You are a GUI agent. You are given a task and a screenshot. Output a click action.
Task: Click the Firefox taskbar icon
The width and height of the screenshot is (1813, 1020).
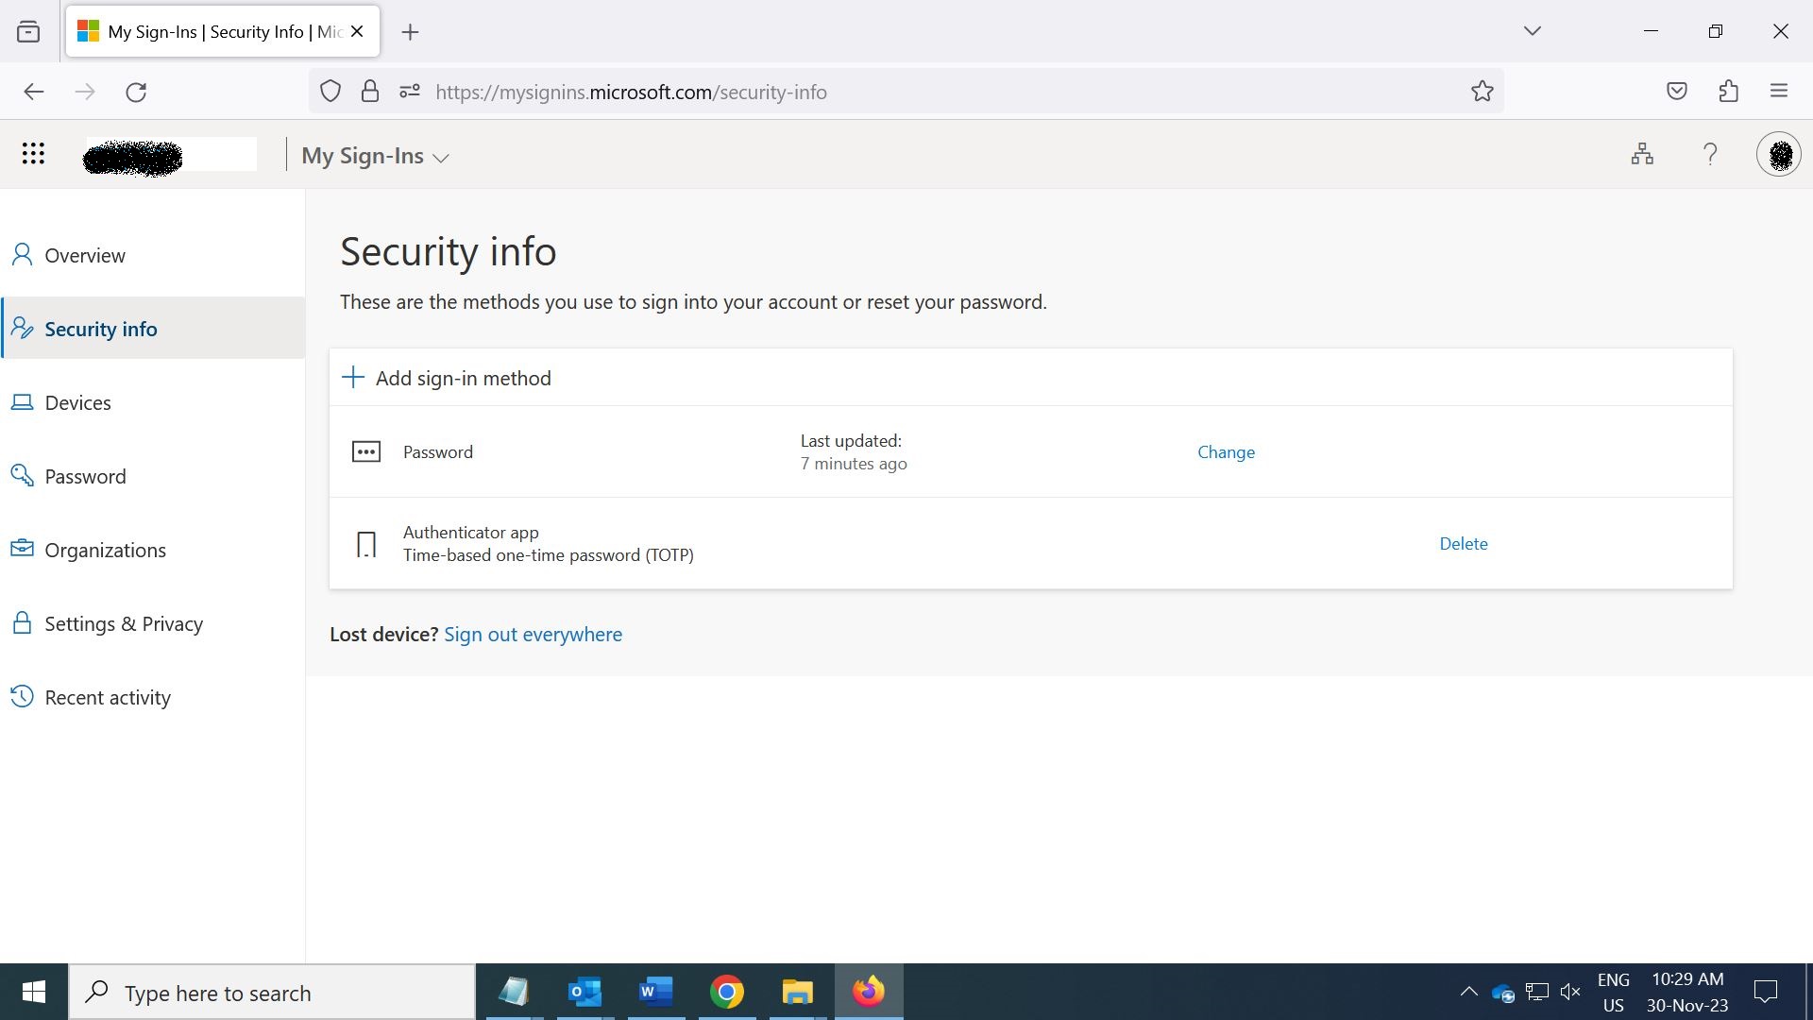pyautogui.click(x=871, y=992)
